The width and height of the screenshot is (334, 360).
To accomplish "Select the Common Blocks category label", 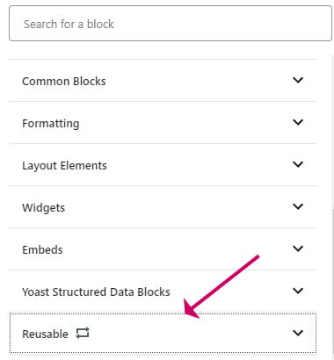I will click(x=64, y=81).
